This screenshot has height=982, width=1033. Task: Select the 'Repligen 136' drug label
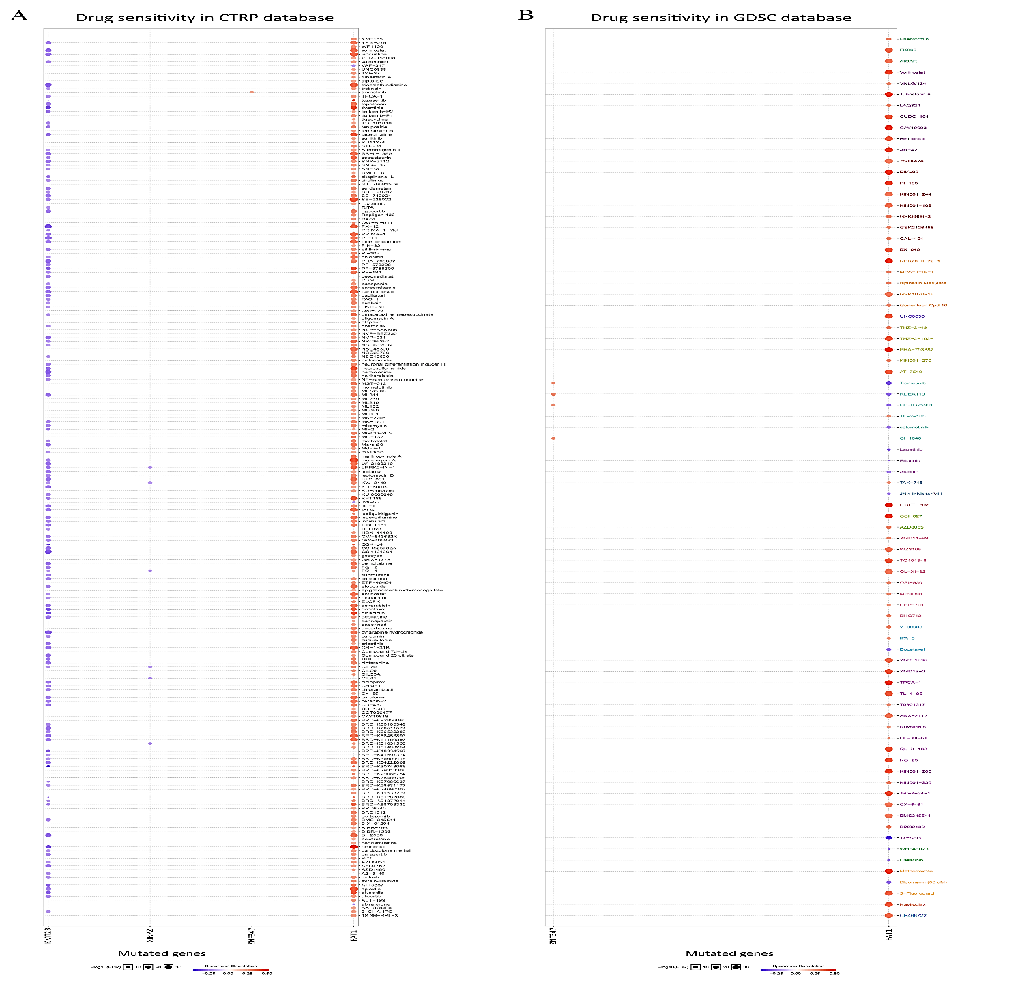pyautogui.click(x=377, y=215)
